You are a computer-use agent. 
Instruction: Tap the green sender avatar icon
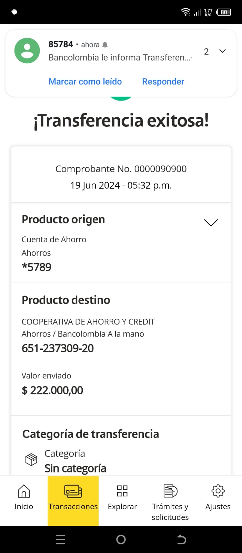[x=27, y=50]
